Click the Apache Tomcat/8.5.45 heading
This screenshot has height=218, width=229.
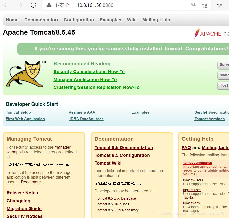pos(39,32)
